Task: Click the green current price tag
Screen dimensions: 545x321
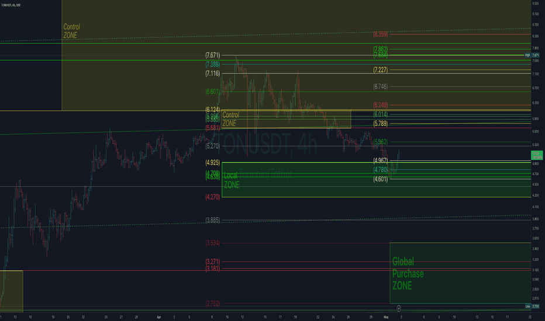Action: [537, 155]
